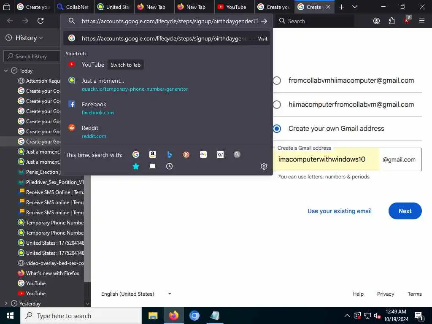
Task: Reload the current page
Action: pyautogui.click(x=40, y=21)
